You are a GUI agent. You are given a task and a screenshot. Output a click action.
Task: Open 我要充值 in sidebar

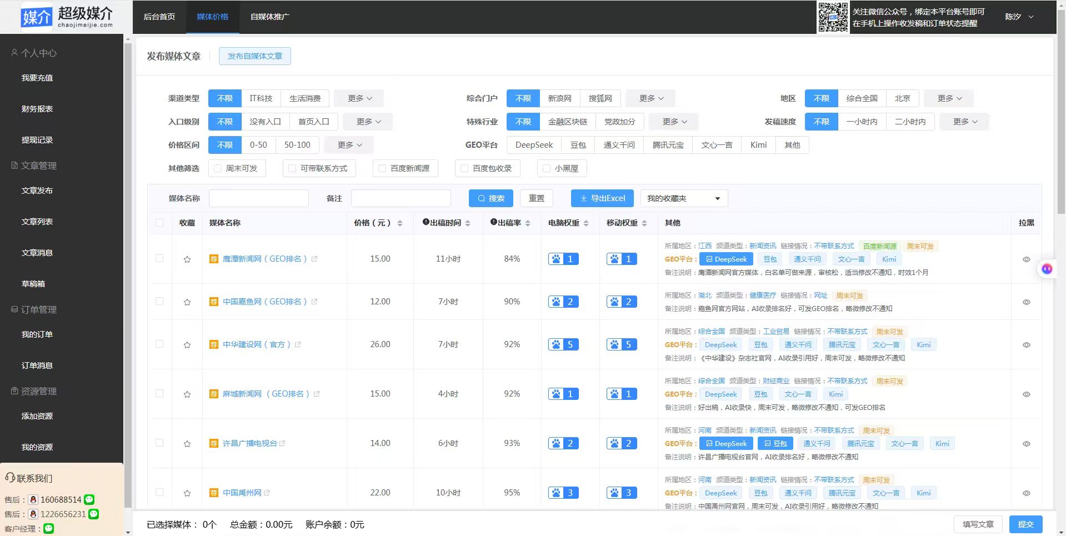click(x=37, y=78)
